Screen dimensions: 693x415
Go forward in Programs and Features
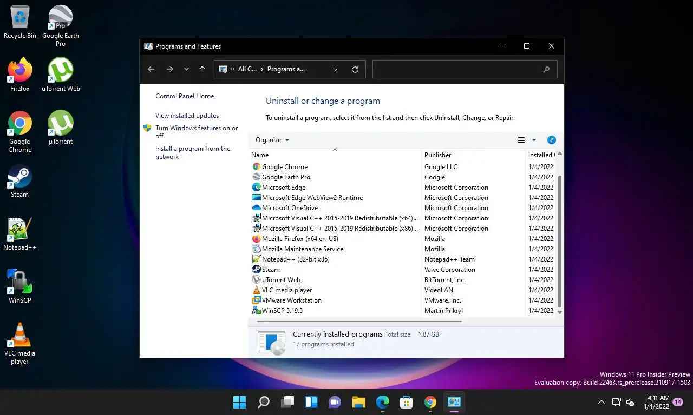tap(169, 69)
